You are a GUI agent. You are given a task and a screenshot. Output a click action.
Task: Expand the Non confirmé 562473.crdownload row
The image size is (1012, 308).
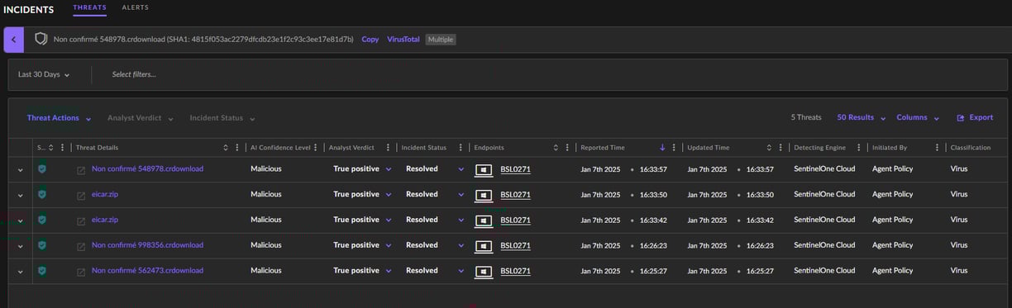20,271
